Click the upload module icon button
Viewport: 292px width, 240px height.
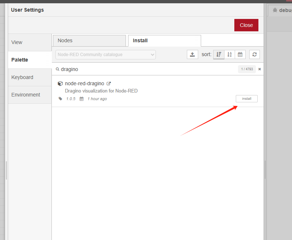pos(192,54)
